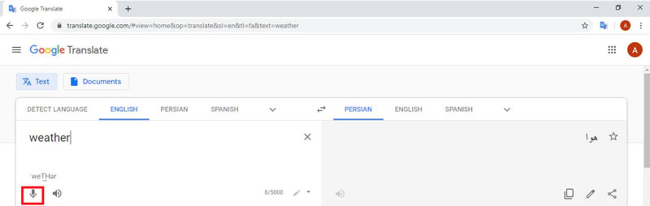Swap source and target languages

click(x=321, y=109)
